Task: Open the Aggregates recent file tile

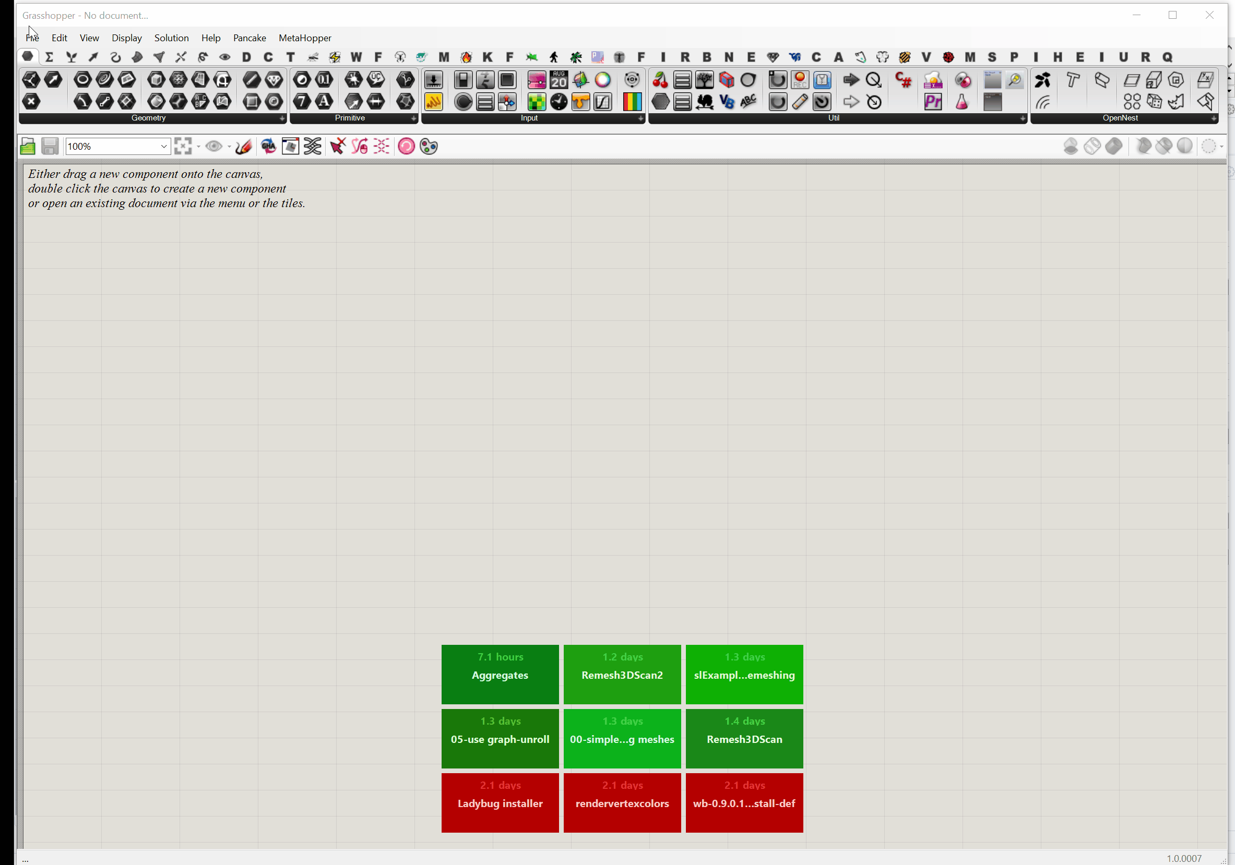Action: (500, 674)
